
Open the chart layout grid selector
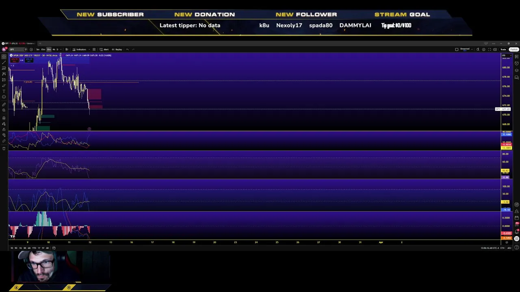pyautogui.click(x=457, y=49)
